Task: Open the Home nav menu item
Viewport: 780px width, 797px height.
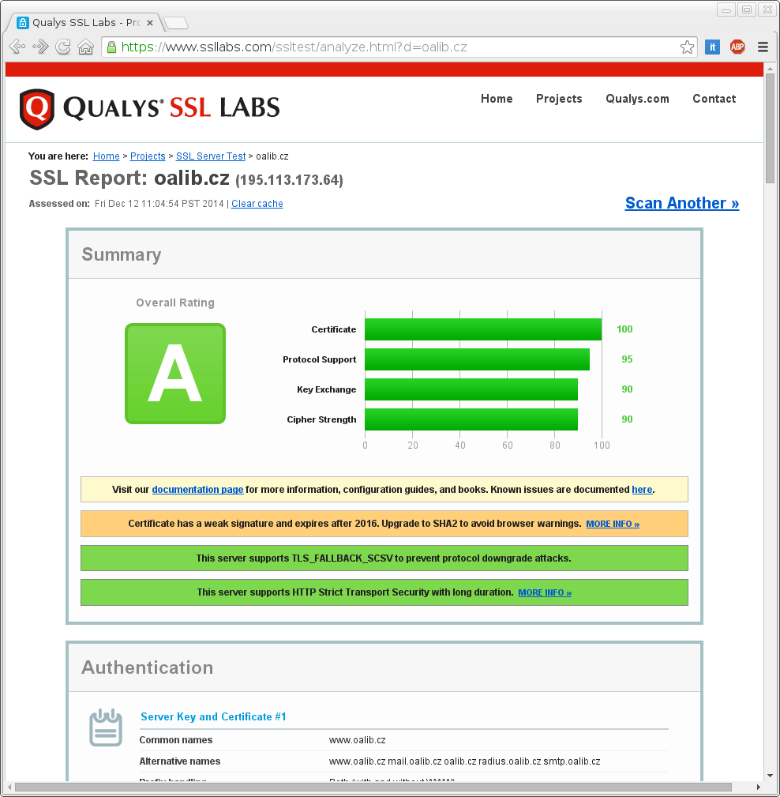Action: (x=497, y=99)
